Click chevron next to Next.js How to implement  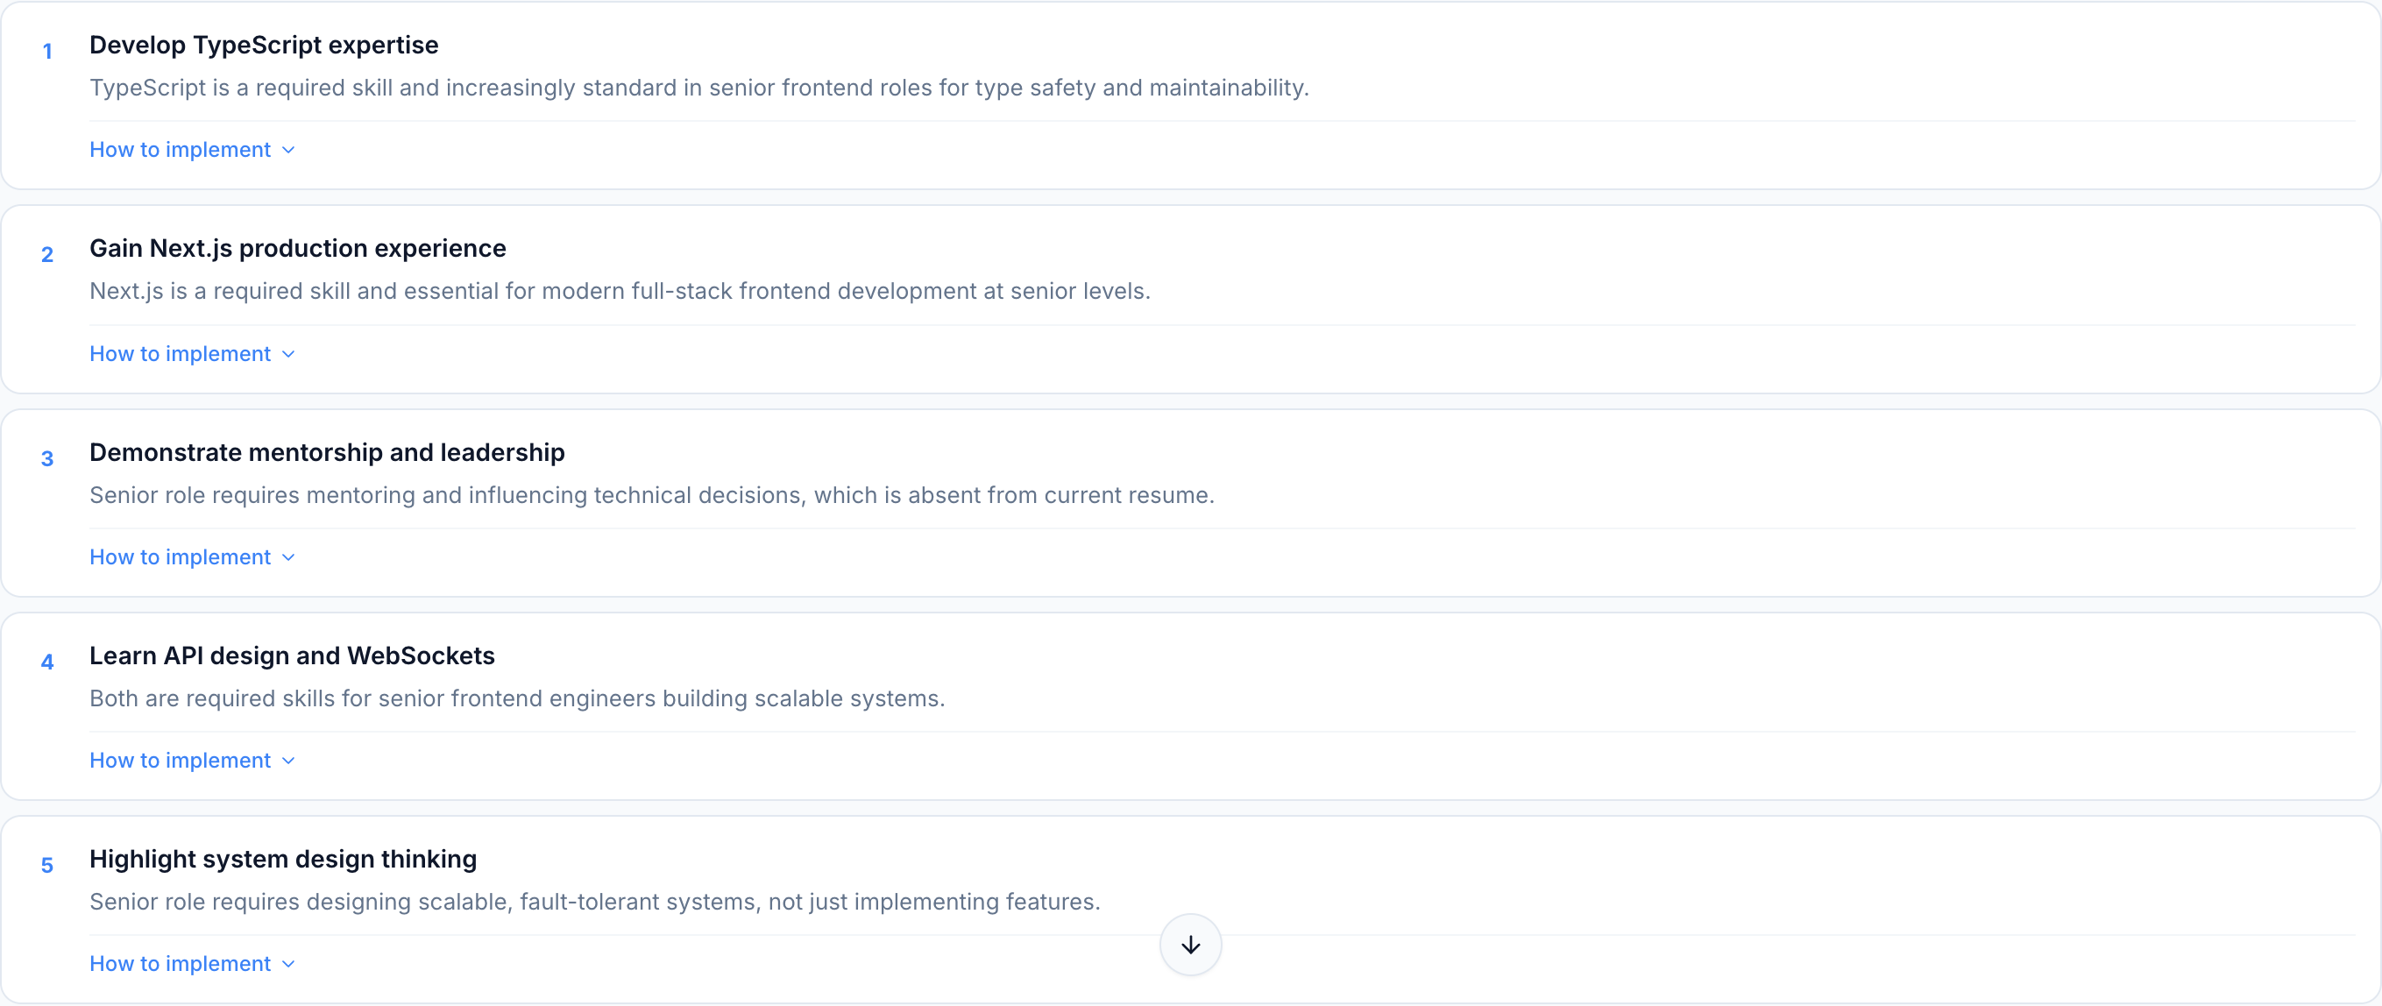click(288, 354)
